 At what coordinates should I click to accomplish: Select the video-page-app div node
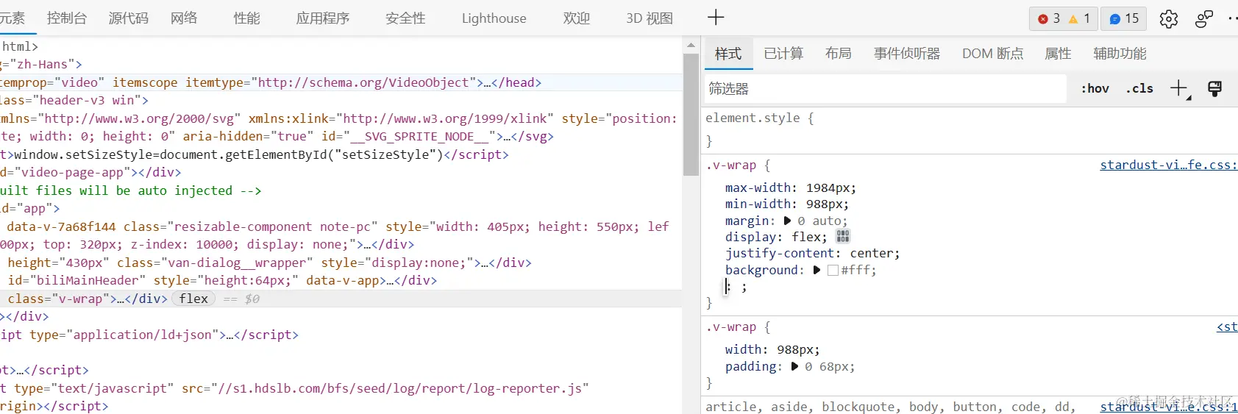pos(90,172)
